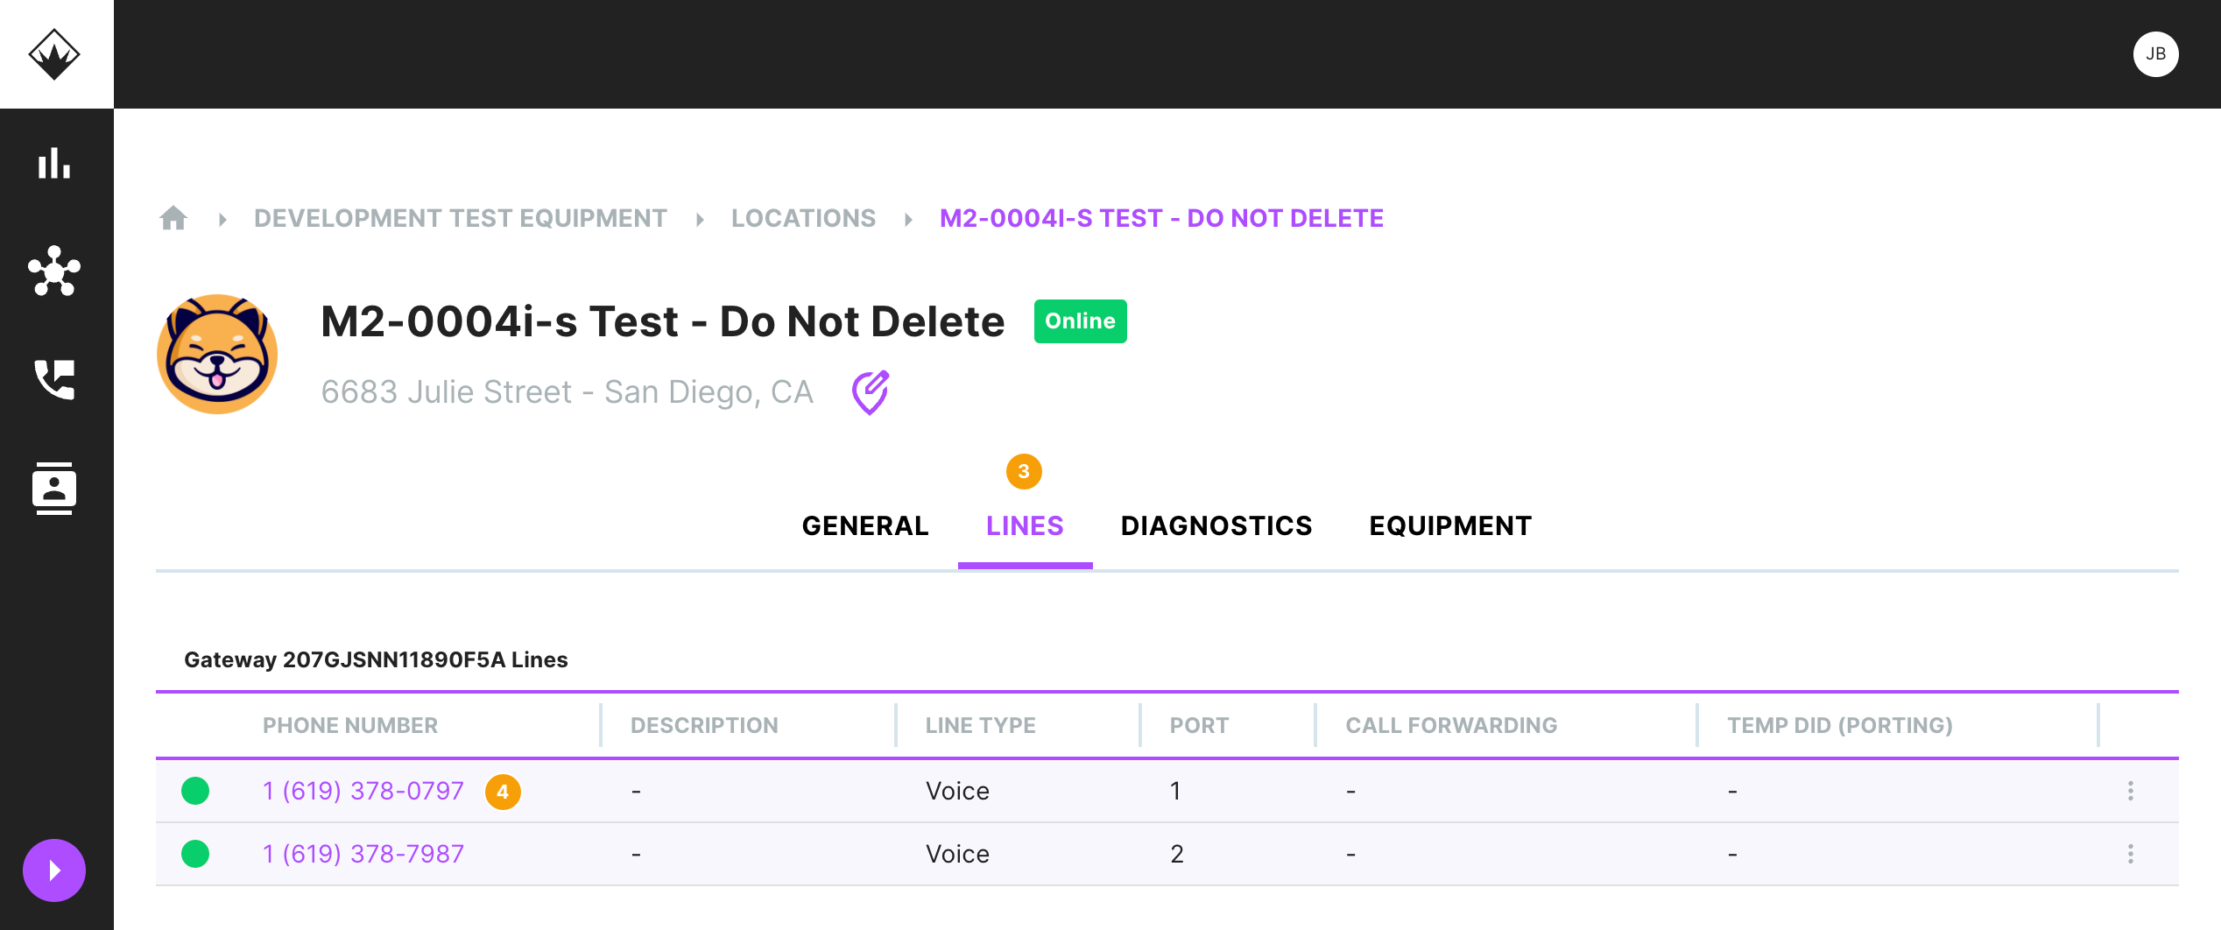Viewport: 2221px width, 930px height.
Task: Navigate to LOCATIONS breadcrumb link
Action: [x=803, y=218]
